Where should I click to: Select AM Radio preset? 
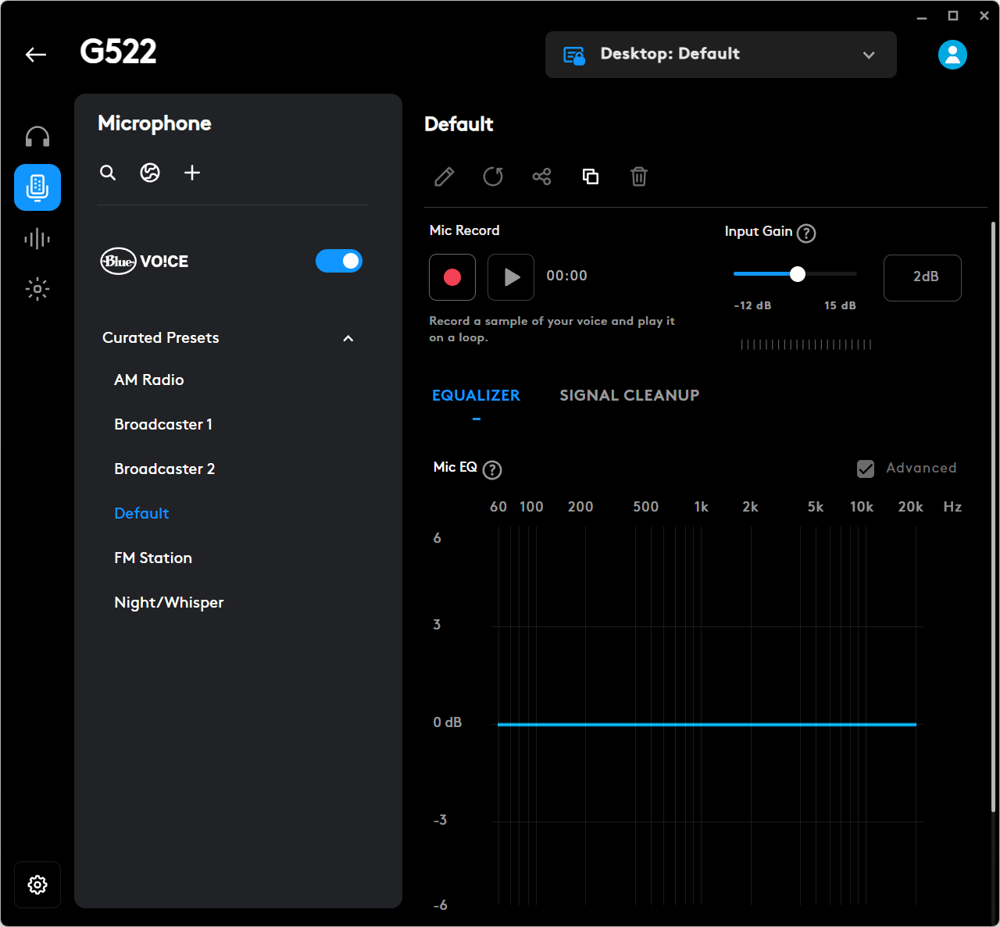point(149,380)
